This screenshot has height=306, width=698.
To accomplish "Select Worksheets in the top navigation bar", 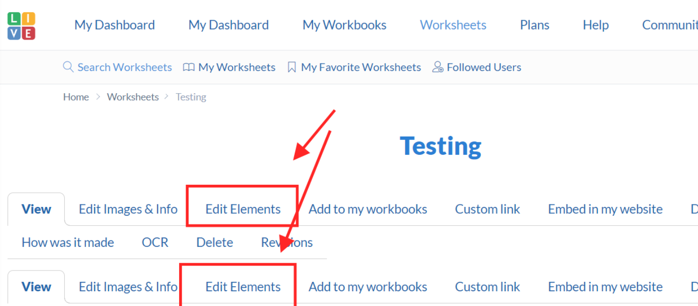I will tap(453, 25).
